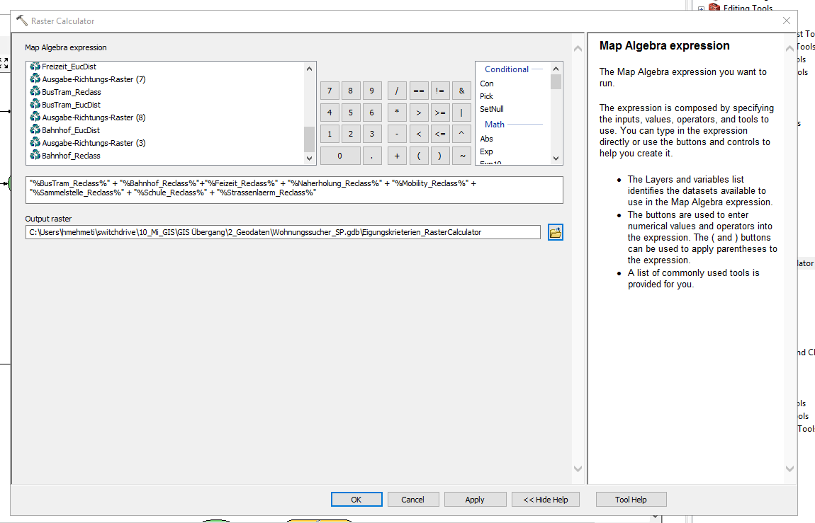Confirm with the OK button

[x=356, y=500]
